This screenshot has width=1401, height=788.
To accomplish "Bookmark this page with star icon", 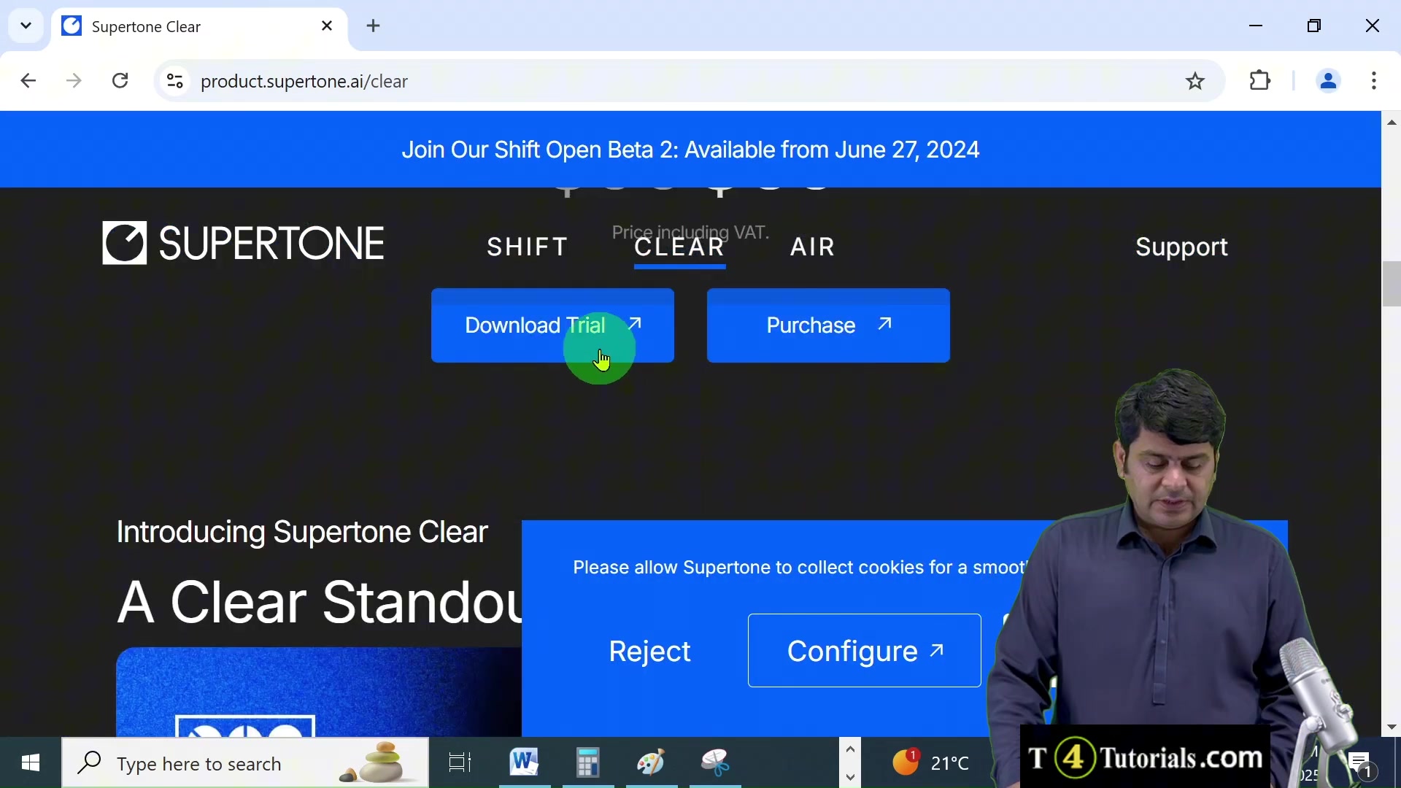I will (1195, 81).
